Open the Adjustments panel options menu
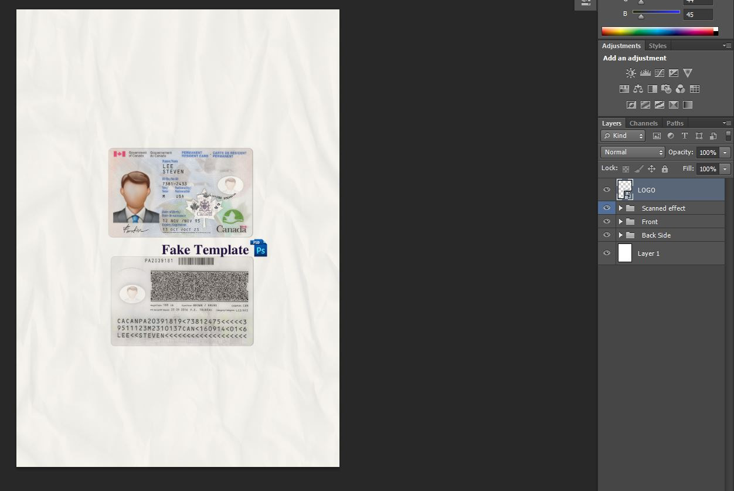This screenshot has width=734, height=491. pyautogui.click(x=727, y=46)
